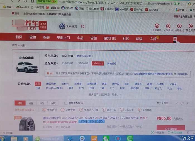Select the 235/55R17 tire size option
Screen dimensions: 195x141
coord(97,64)
